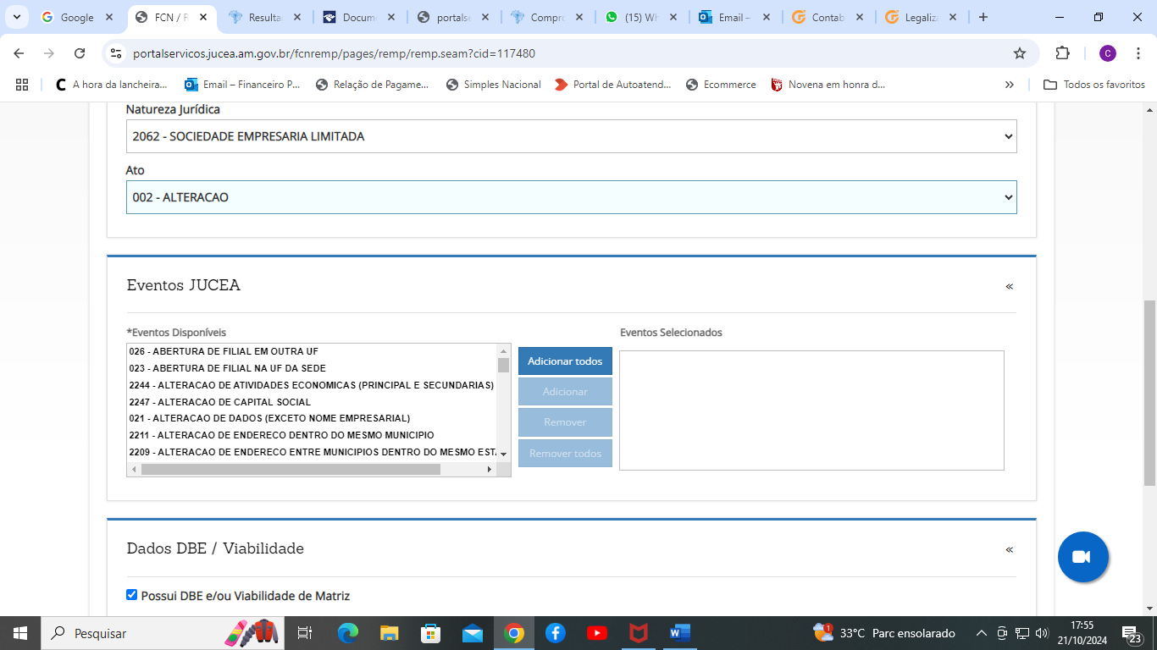Viewport: 1157px width, 650px height.
Task: Open Simples Nacional bookmark
Action: [x=493, y=85]
